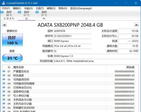The width and height of the screenshot is (141, 112).
Task: Click transfer mode field PCIe 3.0 x4
Action: click(x=73, y=46)
